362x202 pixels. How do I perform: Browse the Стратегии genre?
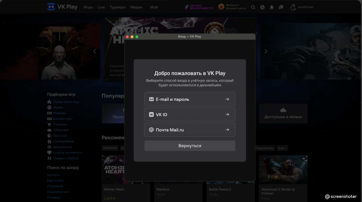55,186
